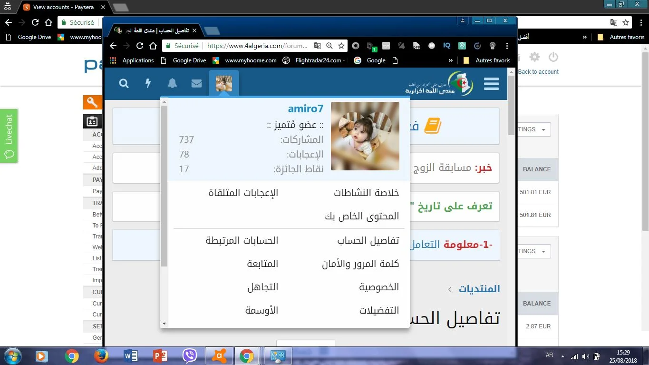
Task: Click the amiro7 username link
Action: point(305,109)
